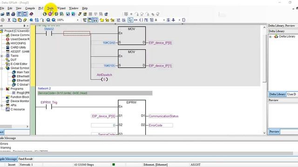Open the File menu
Screen dimensions: 298x167
pyautogui.click(x=2, y=8)
